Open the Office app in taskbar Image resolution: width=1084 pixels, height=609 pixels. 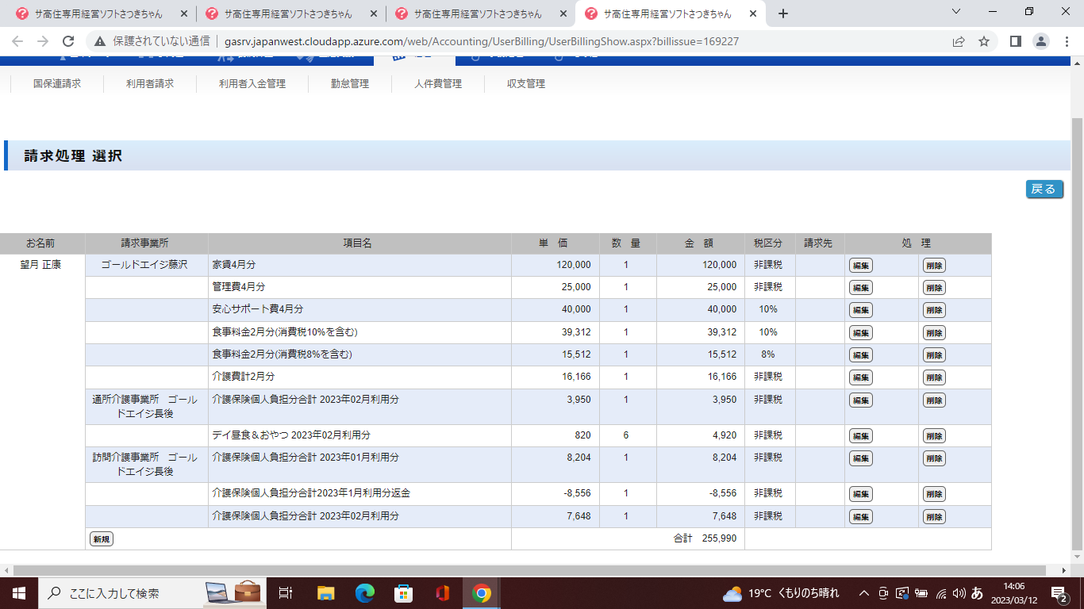pyautogui.click(x=442, y=593)
